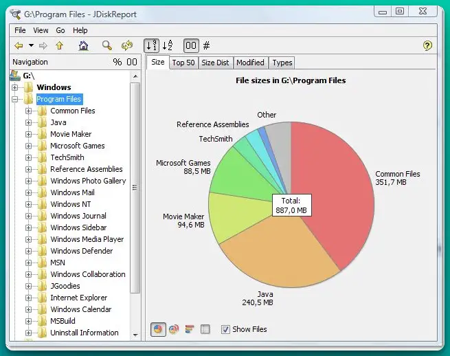Screen dimensions: 450x356
Task: Expand the Windows folder node
Action: (15, 87)
